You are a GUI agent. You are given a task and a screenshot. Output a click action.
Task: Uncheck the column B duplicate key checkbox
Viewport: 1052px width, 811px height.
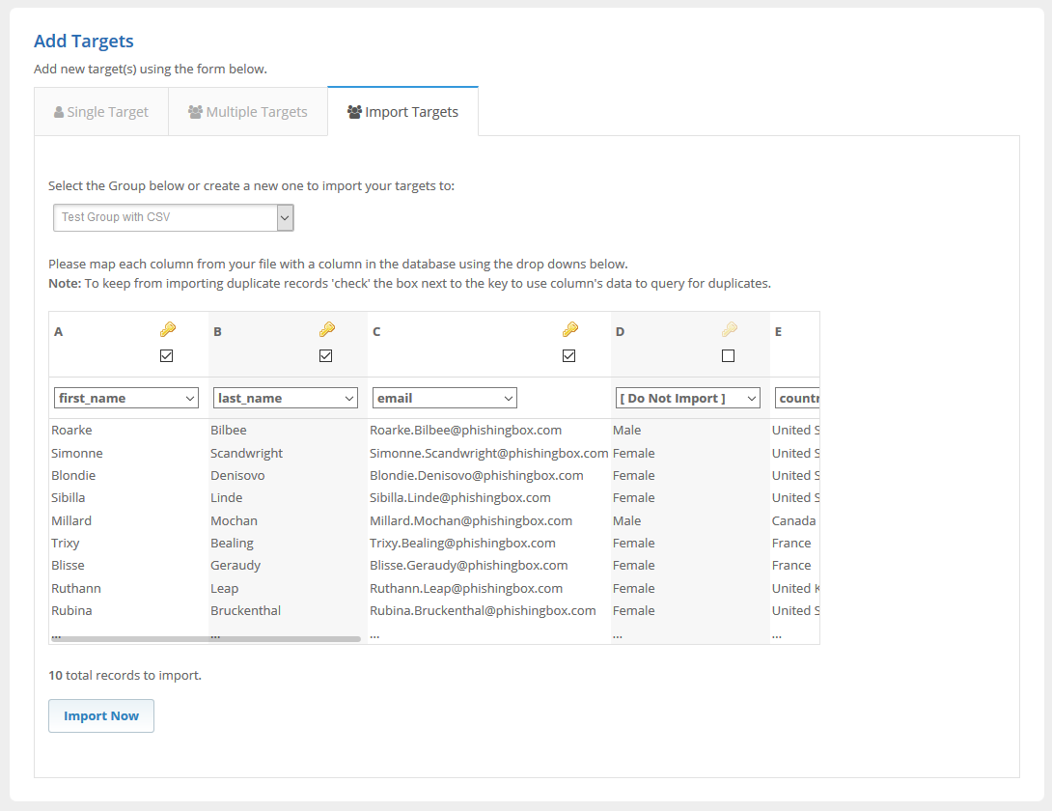point(326,355)
